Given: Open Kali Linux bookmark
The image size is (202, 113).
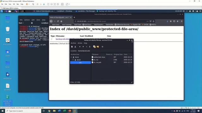Looking at the screenshot, I should click(x=55, y=24).
